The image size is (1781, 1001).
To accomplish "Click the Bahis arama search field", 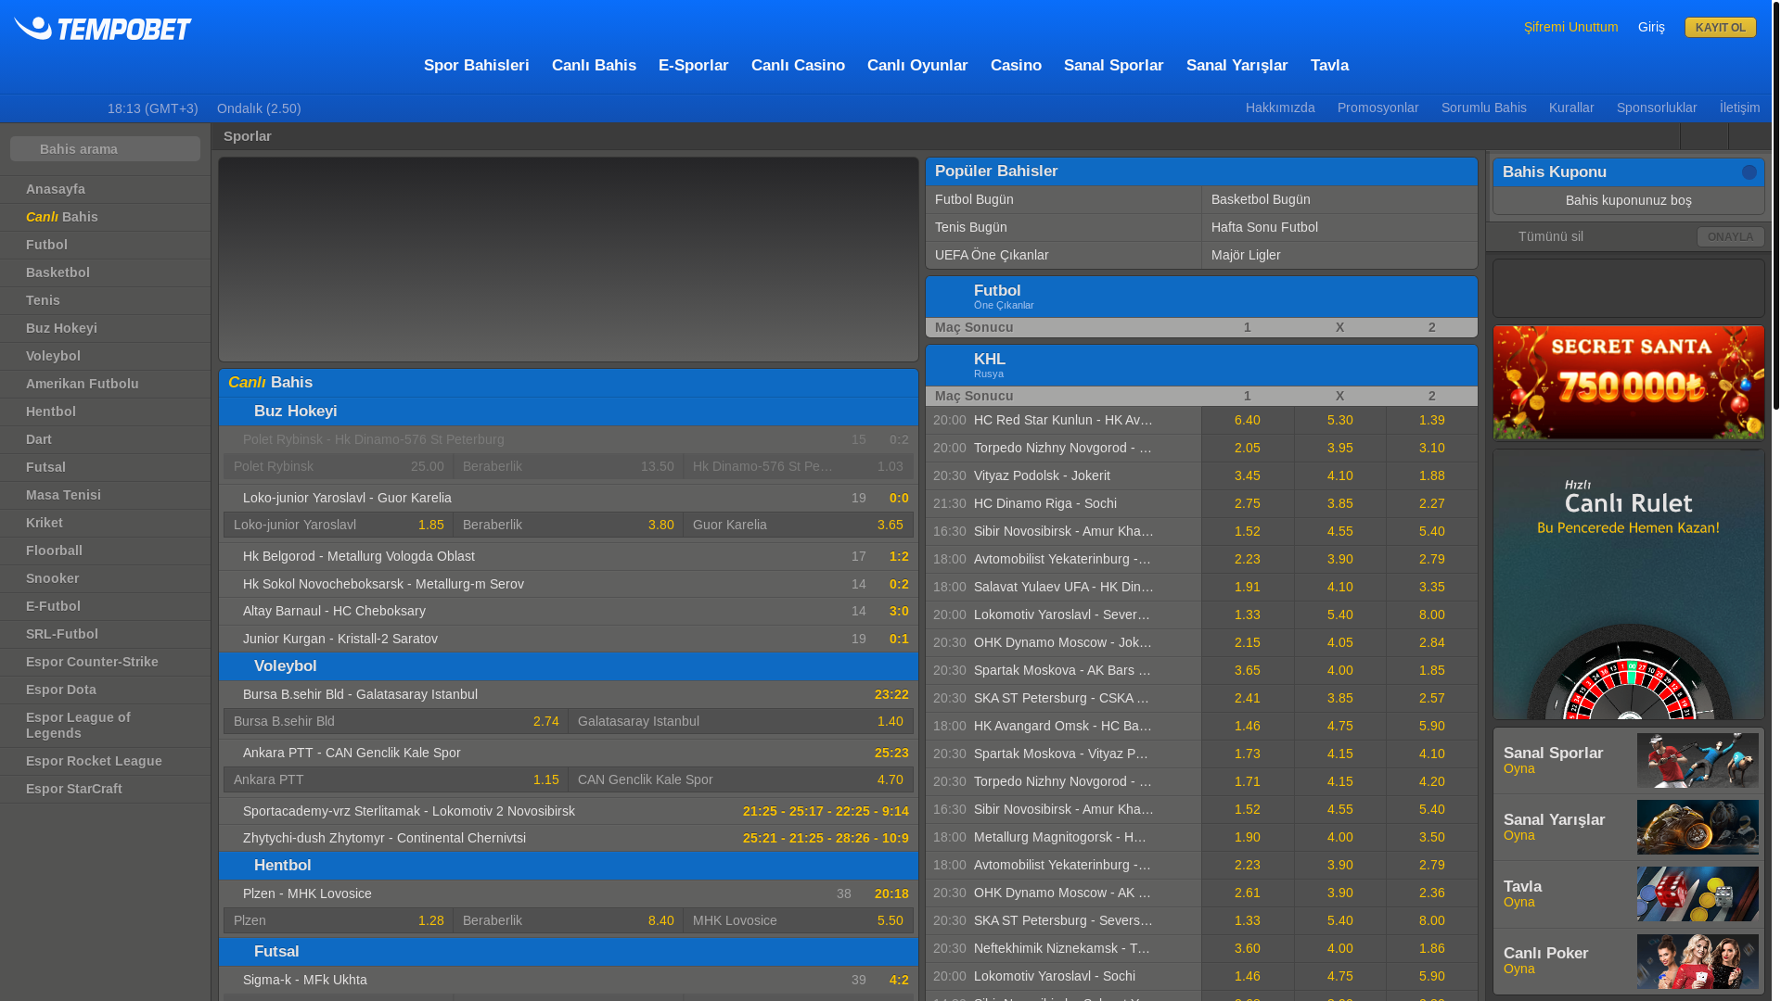I will pyautogui.click(x=105, y=148).
